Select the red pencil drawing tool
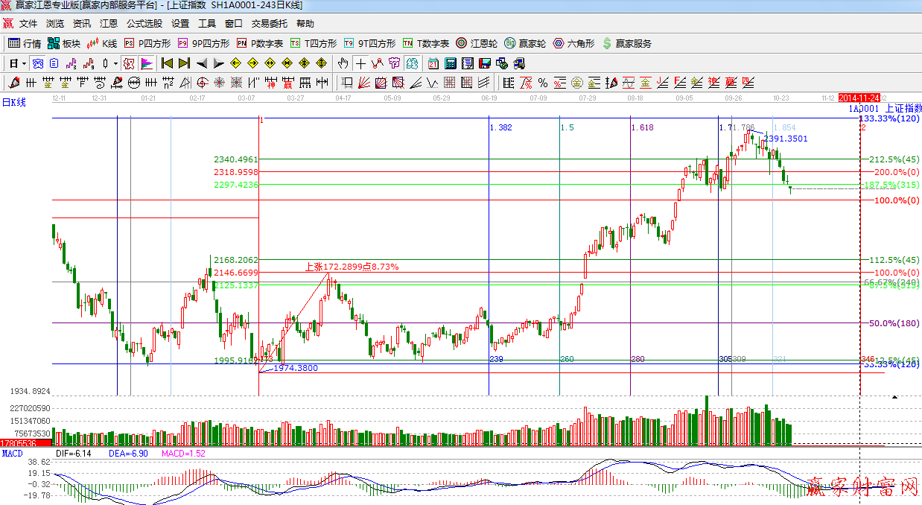This screenshot has width=922, height=505. click(13, 83)
